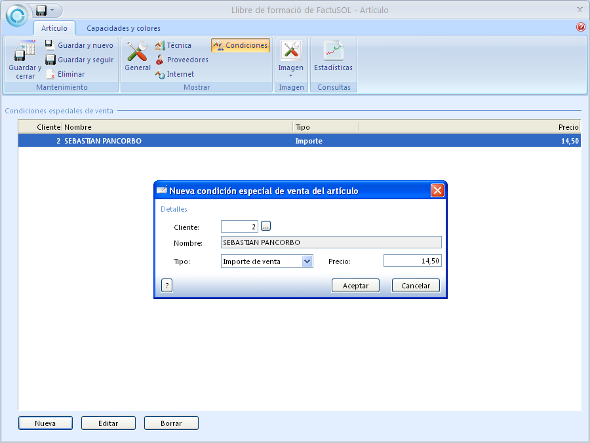The image size is (590, 443).
Task: Toggle the Condiciones view button
Action: [240, 45]
